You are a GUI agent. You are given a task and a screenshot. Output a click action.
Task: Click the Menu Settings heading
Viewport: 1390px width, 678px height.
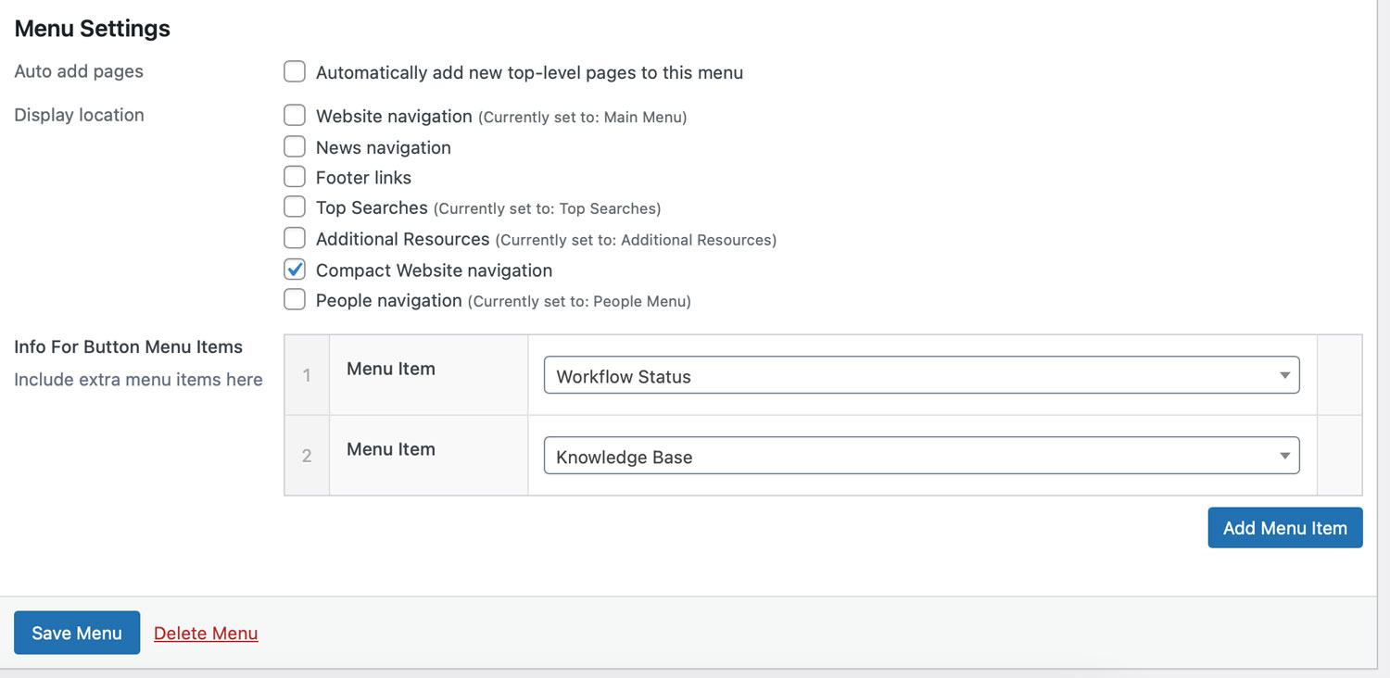pos(93,29)
